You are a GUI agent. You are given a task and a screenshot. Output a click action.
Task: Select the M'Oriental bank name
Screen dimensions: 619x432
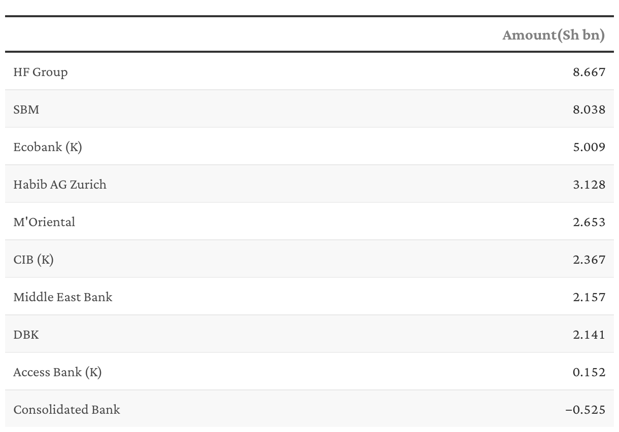pyautogui.click(x=44, y=222)
